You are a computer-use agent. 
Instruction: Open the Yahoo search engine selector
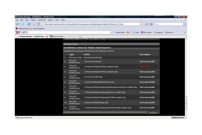(151, 24)
